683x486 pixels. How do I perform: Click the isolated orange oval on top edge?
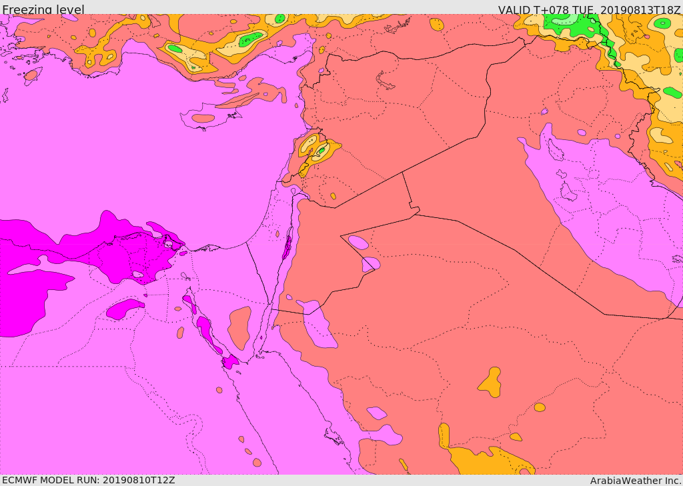click(x=436, y=25)
